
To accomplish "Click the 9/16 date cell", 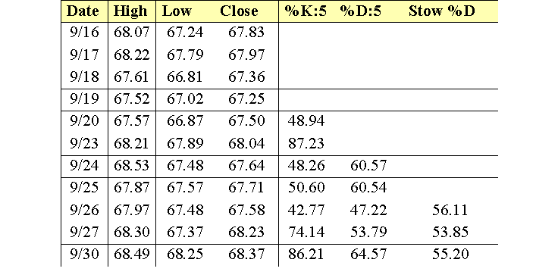I will (x=84, y=33).
